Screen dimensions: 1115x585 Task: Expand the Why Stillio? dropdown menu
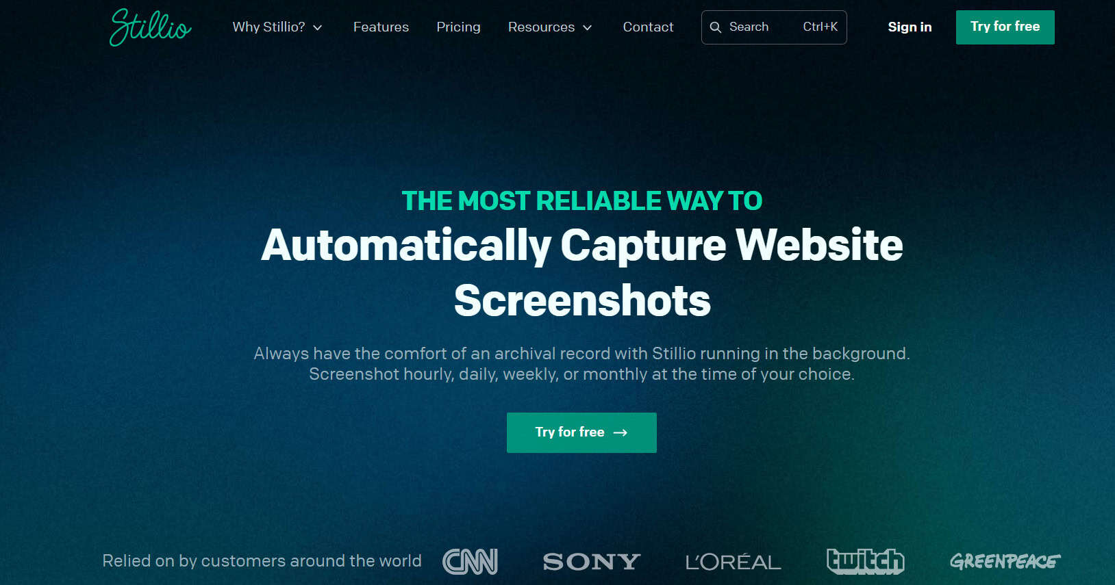(x=277, y=27)
